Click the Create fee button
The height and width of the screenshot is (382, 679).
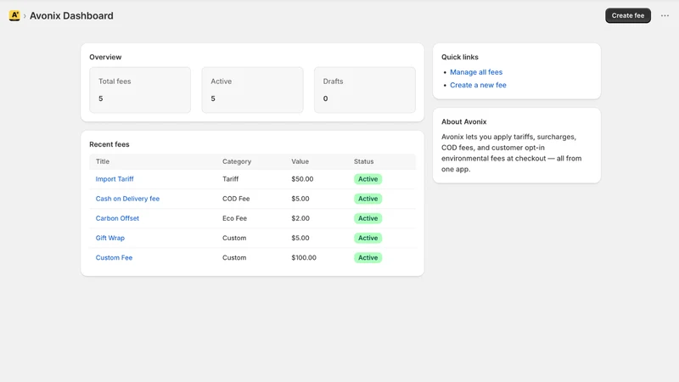point(628,15)
